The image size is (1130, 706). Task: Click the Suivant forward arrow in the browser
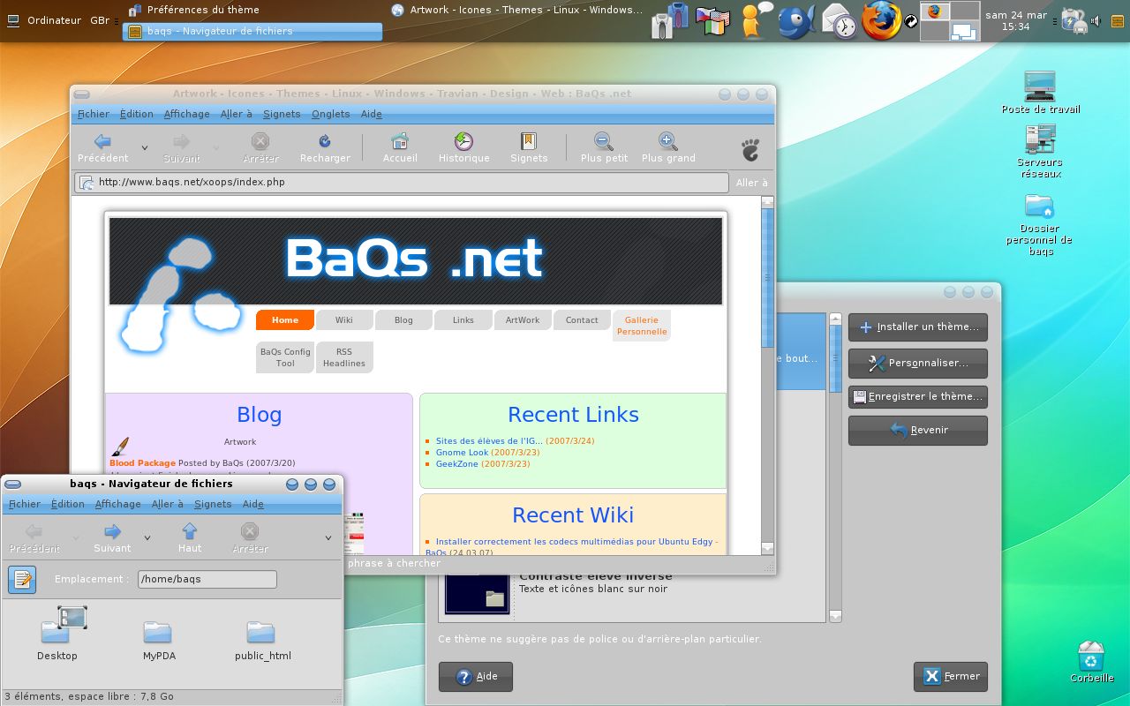click(x=181, y=141)
